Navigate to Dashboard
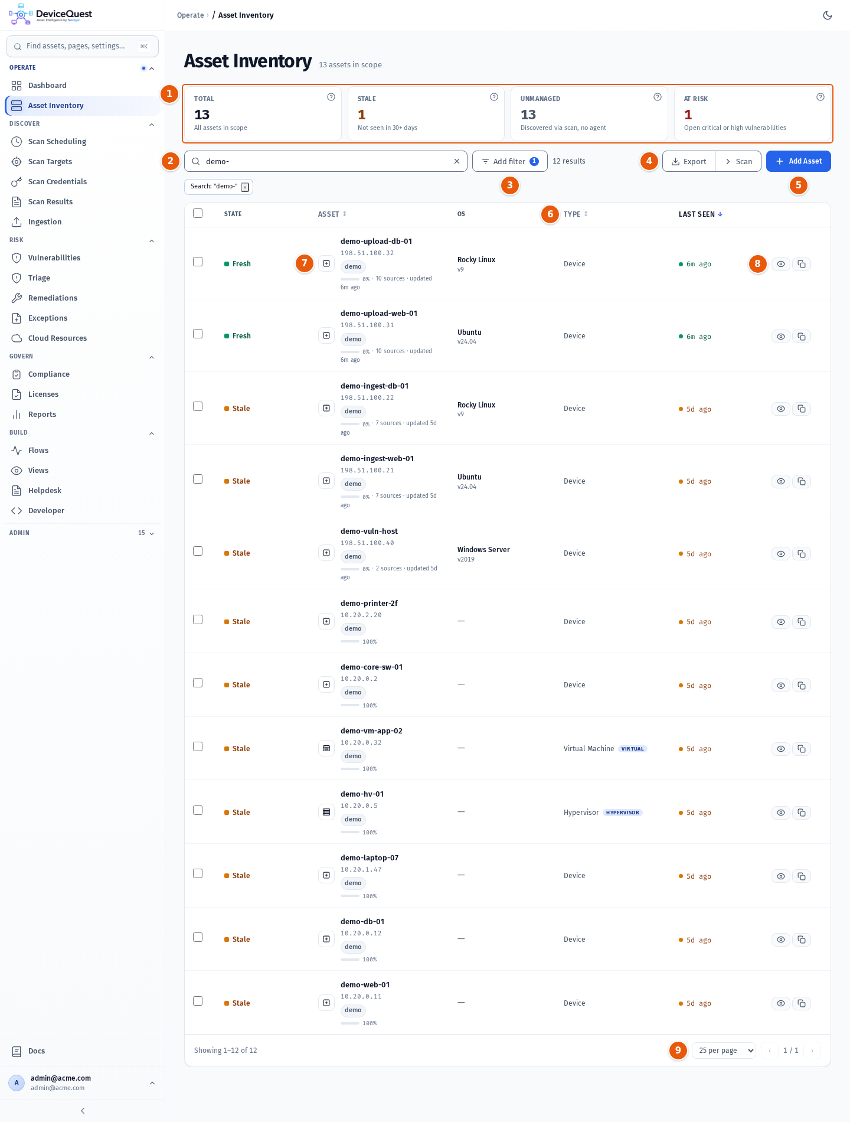Image resolution: width=850 pixels, height=1122 pixels. click(82, 86)
